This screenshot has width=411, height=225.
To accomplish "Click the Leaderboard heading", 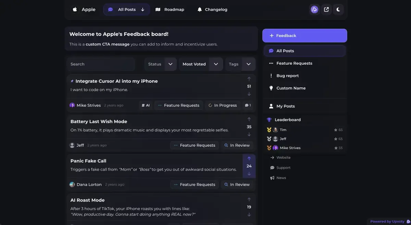I will 288,120.
